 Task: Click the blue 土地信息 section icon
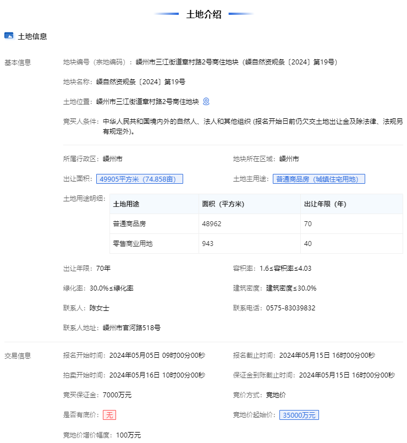9,36
